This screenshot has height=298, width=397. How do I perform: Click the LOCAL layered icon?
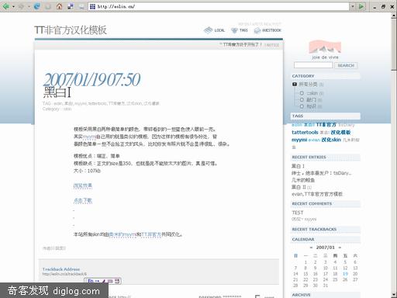click(x=208, y=30)
